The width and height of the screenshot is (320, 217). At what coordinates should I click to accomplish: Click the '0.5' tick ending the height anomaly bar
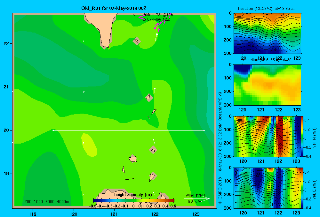(x=173, y=206)
